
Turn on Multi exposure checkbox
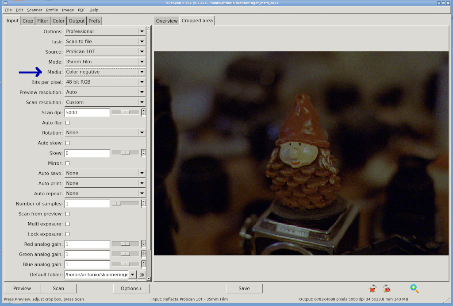click(67, 224)
